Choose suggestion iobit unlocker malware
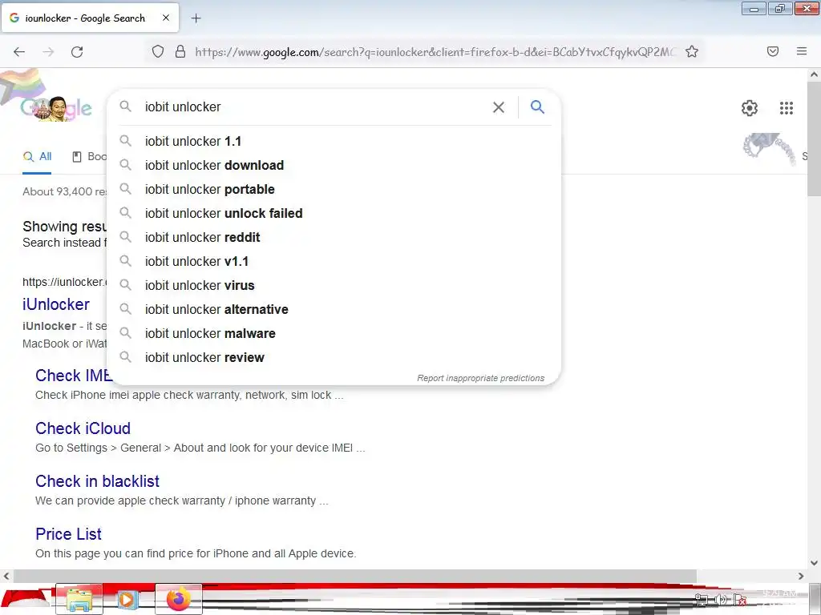821x615 pixels. 334,334
